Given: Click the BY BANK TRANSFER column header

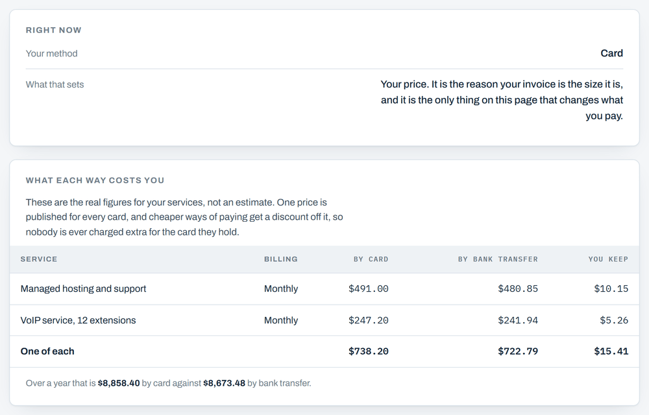Looking at the screenshot, I should (498, 259).
